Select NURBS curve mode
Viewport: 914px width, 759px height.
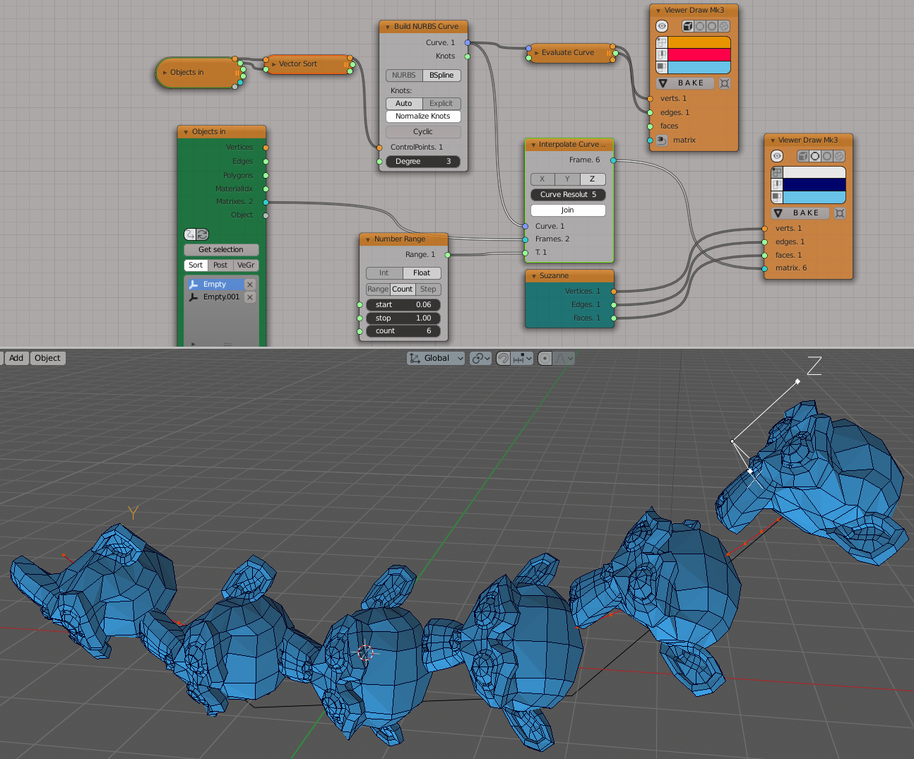tap(404, 76)
